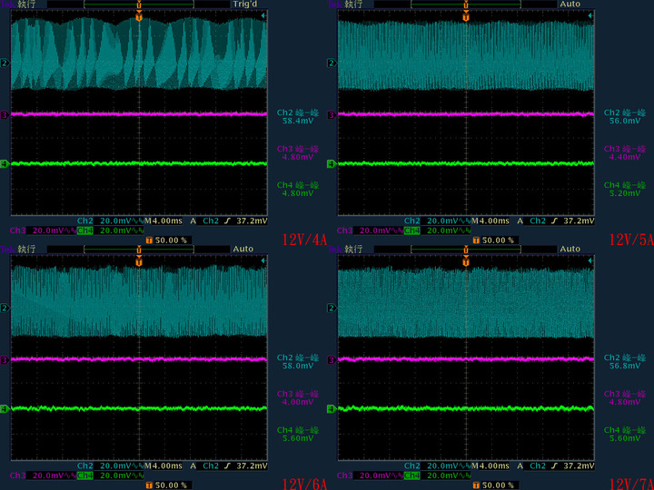Click the red 12V/6A label
Screen dimensions: 654x490
(x=304, y=484)
